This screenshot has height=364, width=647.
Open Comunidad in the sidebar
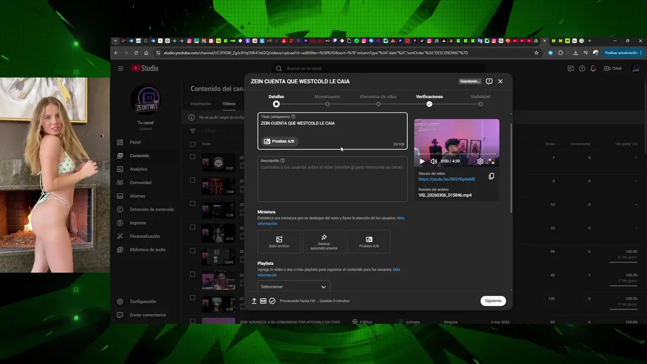pyautogui.click(x=141, y=183)
